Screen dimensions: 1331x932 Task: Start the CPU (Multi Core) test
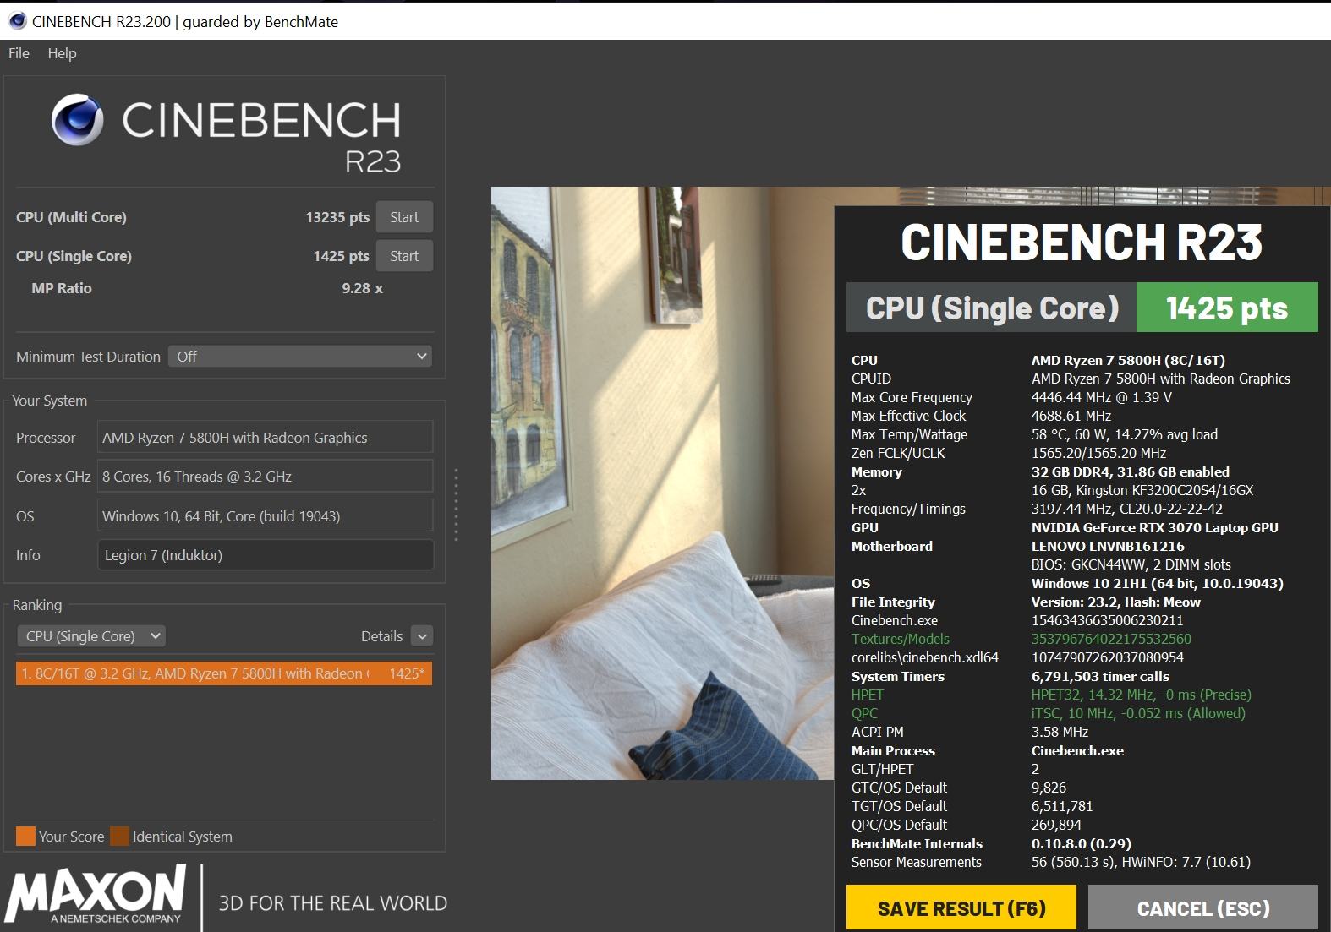(x=404, y=217)
